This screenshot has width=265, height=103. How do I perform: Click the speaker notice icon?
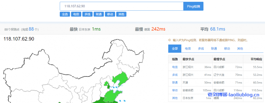(x=169, y=40)
